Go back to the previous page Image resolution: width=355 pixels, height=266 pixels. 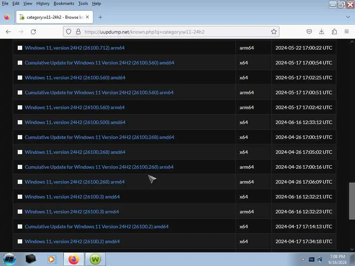tap(8, 32)
